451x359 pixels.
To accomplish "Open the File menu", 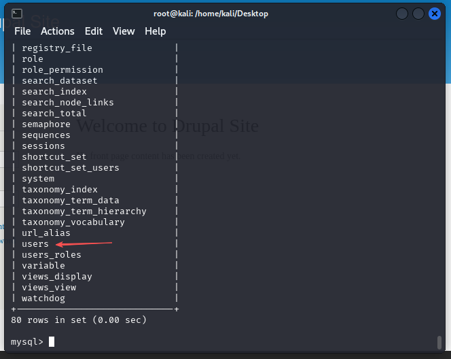I will tap(22, 31).
